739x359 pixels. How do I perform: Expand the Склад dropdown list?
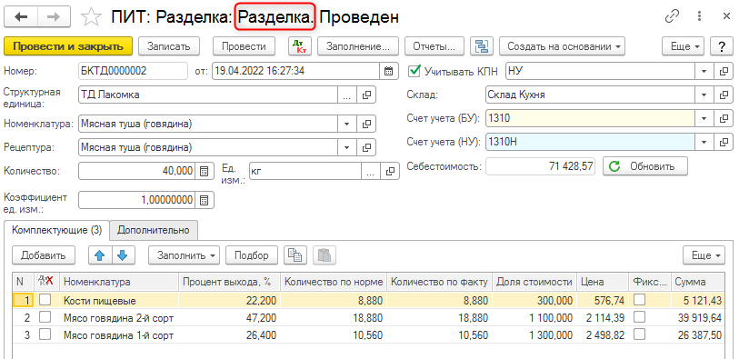(x=704, y=95)
